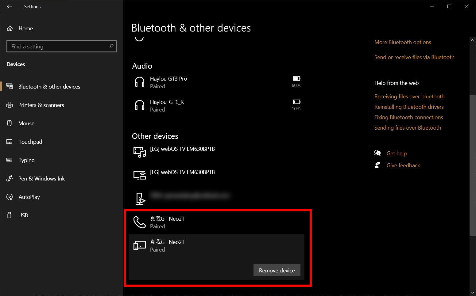This screenshot has width=476, height=296.
Task: Click the search magnifier in Find a setting
Action: pos(111,46)
